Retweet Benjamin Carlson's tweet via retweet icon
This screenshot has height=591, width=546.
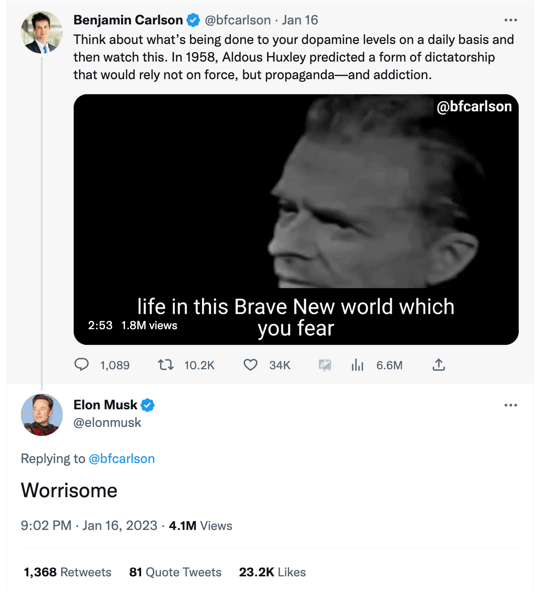point(166,364)
